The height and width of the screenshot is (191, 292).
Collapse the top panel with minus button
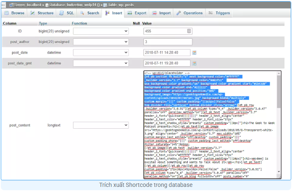tap(3, 5)
